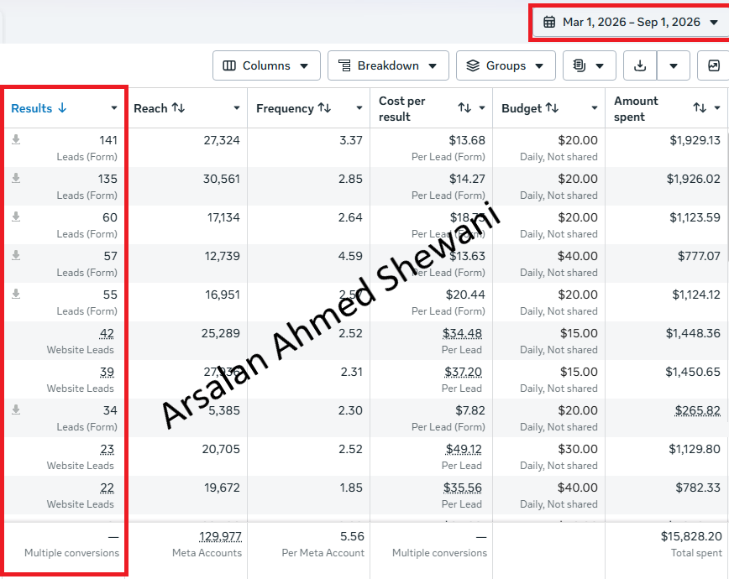Expand the export options arrow
The height and width of the screenshot is (579, 729).
[674, 65]
